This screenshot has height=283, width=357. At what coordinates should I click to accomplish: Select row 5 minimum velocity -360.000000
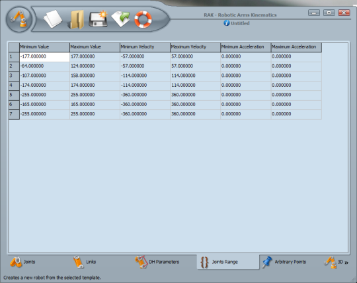pyautogui.click(x=145, y=95)
